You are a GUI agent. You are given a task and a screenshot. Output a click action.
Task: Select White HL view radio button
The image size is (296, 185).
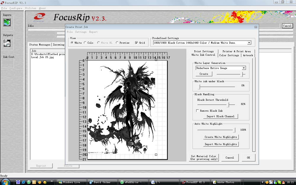99,43
